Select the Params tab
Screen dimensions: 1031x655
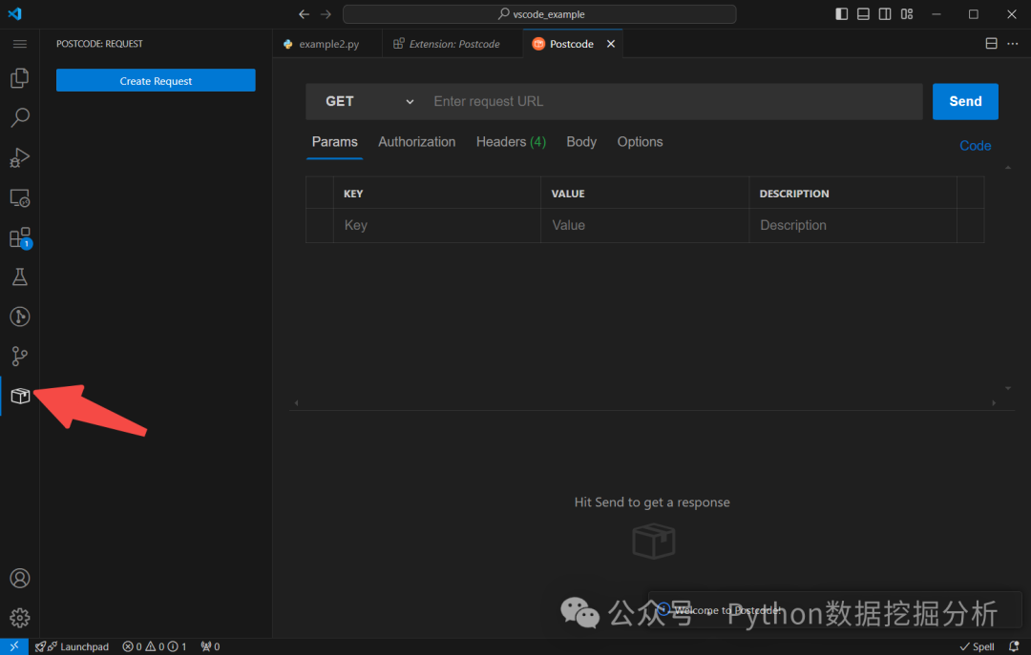[335, 142]
